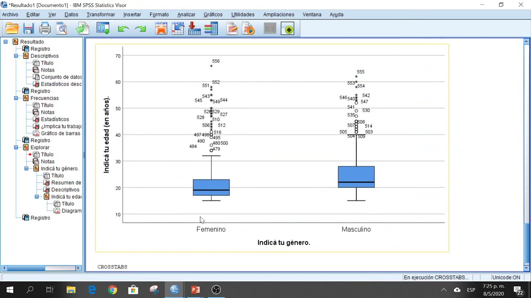Collapse the Frecuencias tree node
Screen dimensions: 531x298
tap(16, 98)
